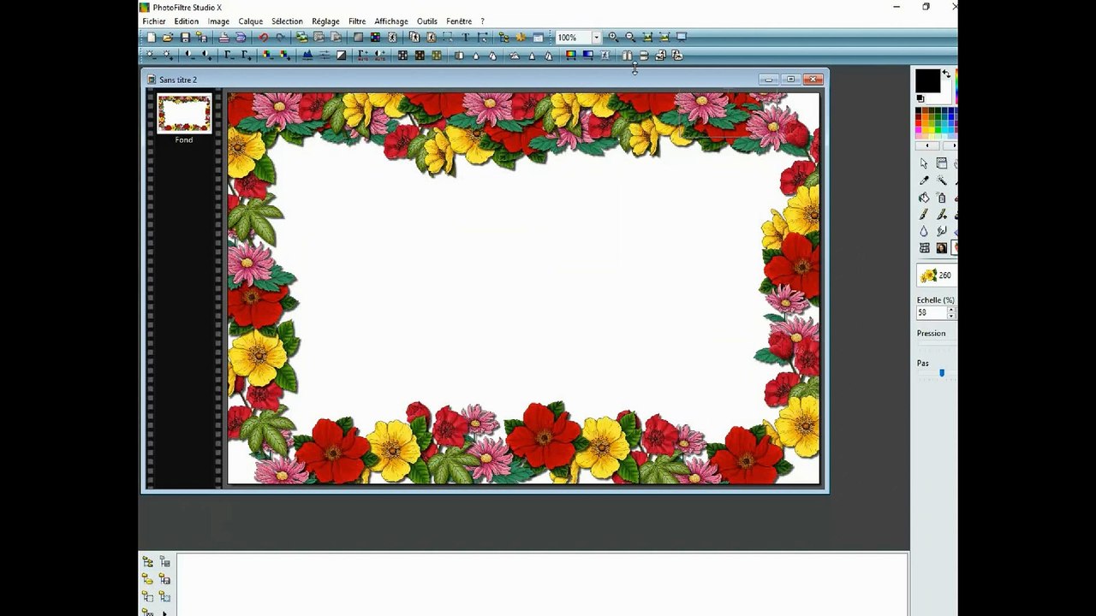
Task: Insert text with the T tool
Action: coord(465,37)
